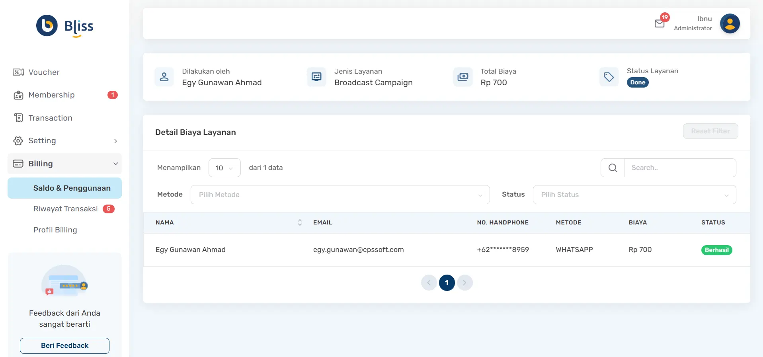
Task: Go to Profil Billing page
Action: point(55,230)
